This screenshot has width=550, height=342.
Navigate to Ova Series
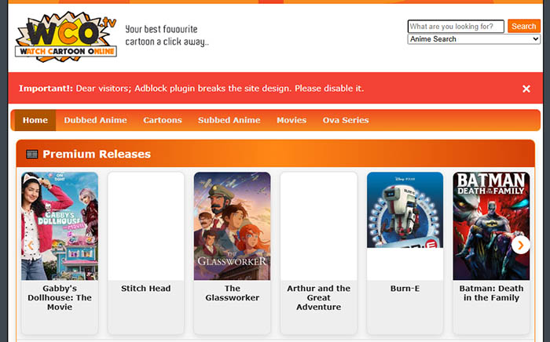tap(345, 120)
